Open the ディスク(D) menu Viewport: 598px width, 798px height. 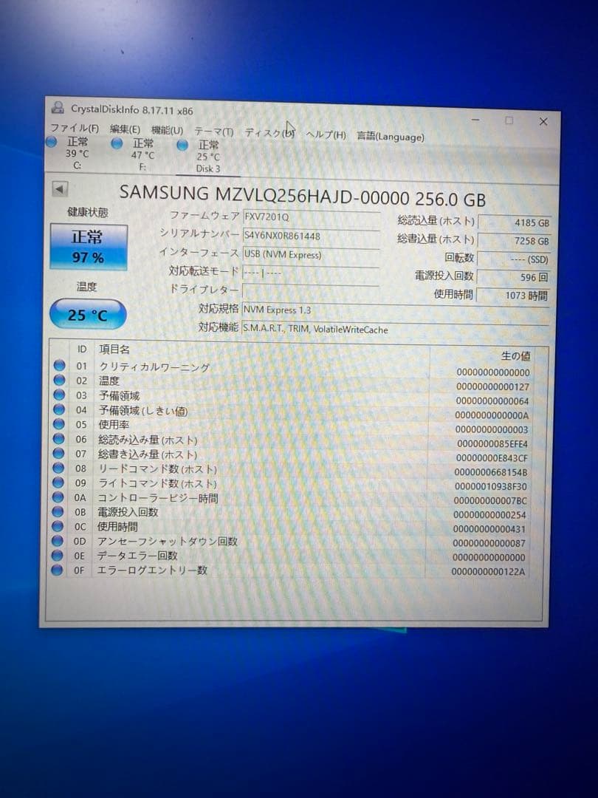pos(269,133)
